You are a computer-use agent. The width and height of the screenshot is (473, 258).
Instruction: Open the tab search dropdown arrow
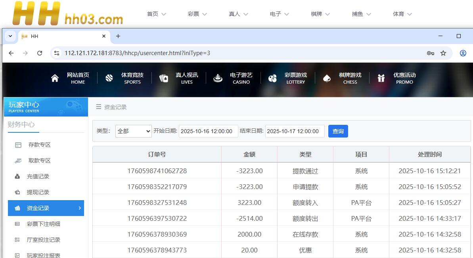[10, 36]
